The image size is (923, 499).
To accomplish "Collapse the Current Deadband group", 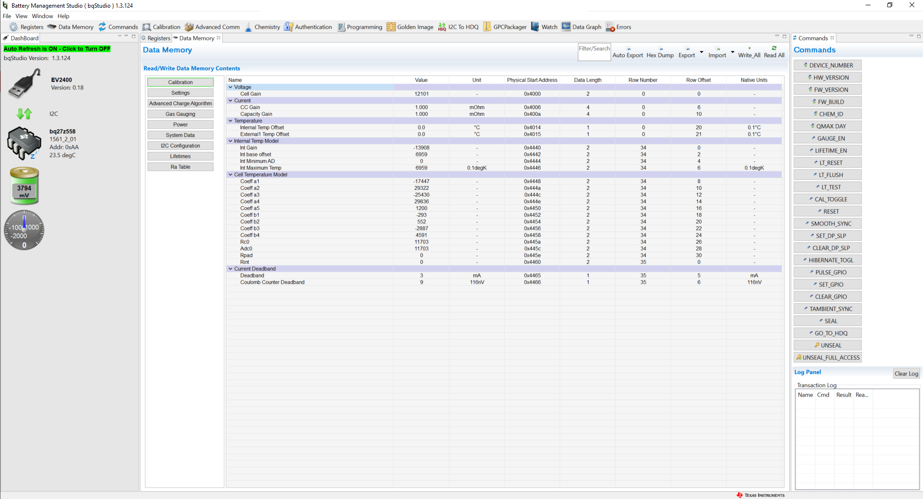I will [x=230, y=269].
